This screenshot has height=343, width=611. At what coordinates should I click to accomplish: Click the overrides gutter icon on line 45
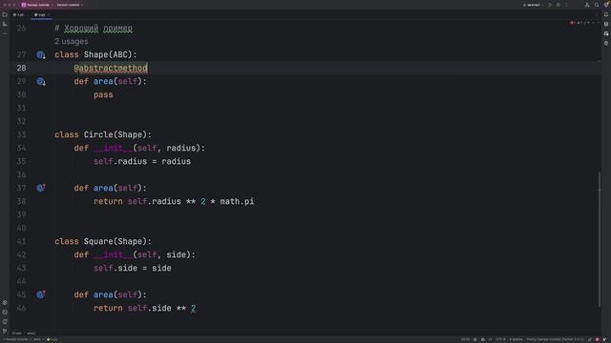point(41,294)
